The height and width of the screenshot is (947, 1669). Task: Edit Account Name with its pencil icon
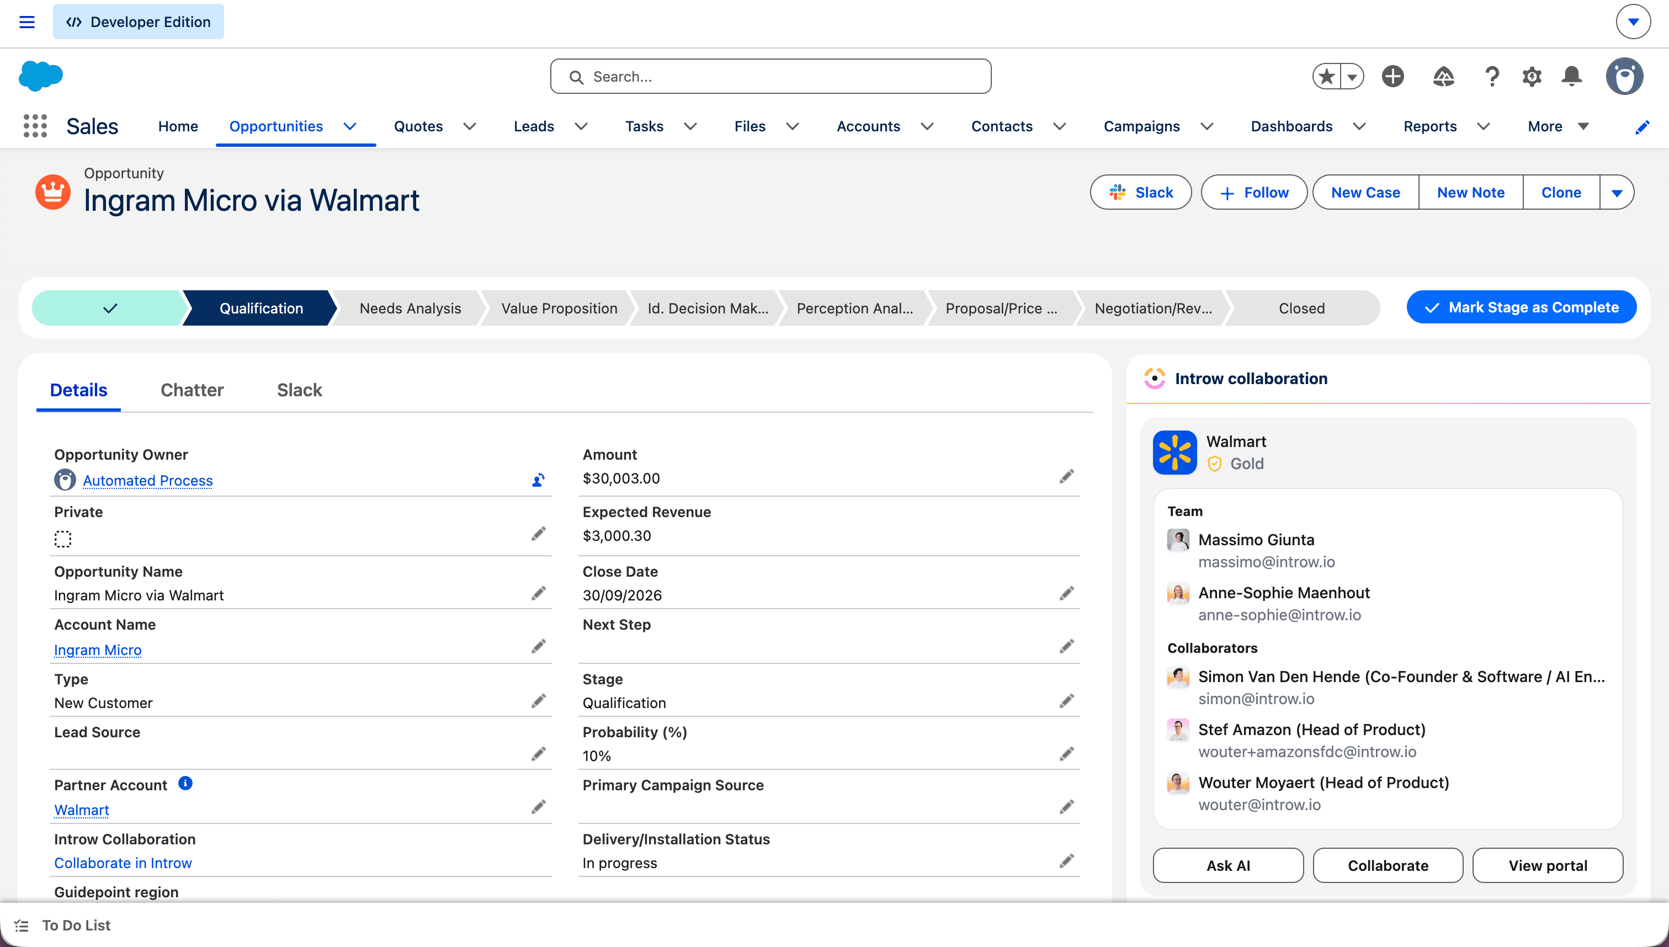(x=539, y=647)
